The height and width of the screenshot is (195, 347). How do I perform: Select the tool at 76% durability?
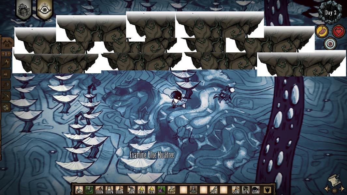pyautogui.click(x=132, y=190)
